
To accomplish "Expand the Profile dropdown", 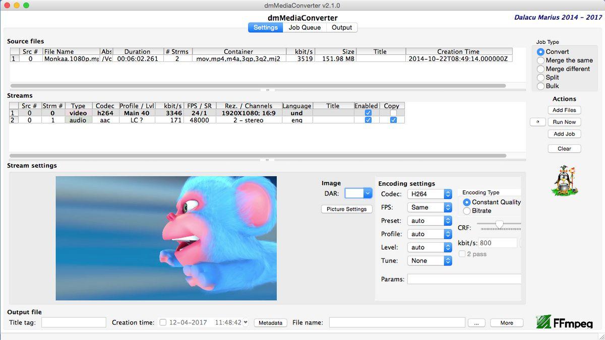I will pyautogui.click(x=430, y=234).
